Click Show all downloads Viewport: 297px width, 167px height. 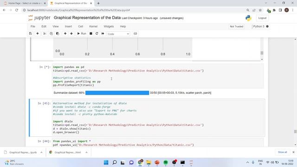tap(282, 152)
